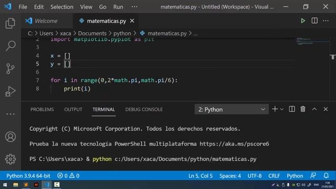Screen dimensions: 336x189
Task: Click the editor vertical scrollbar
Action: coord(332,69)
